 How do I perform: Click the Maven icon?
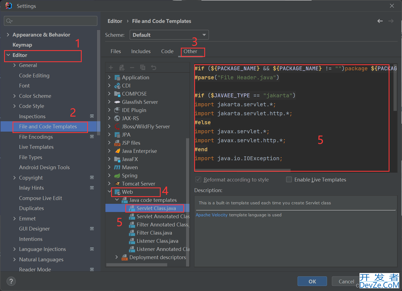(117, 168)
